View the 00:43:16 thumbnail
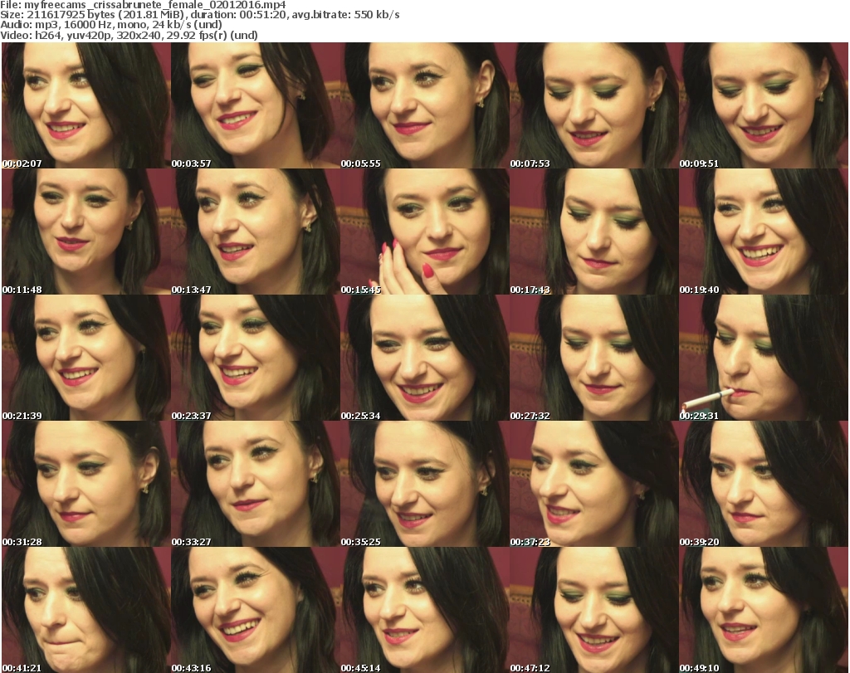The height and width of the screenshot is (673, 850). (256, 610)
